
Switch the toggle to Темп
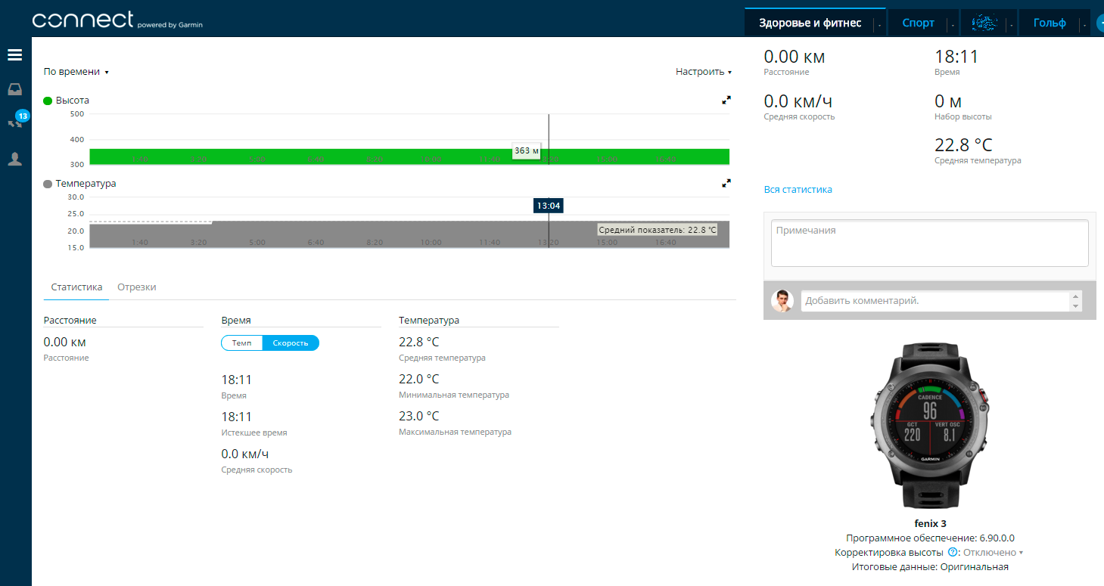(x=241, y=343)
